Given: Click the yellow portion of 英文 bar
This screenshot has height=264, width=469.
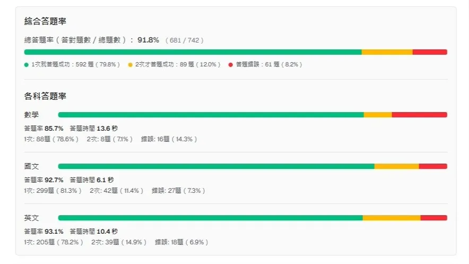Looking at the screenshot, I should [392, 218].
